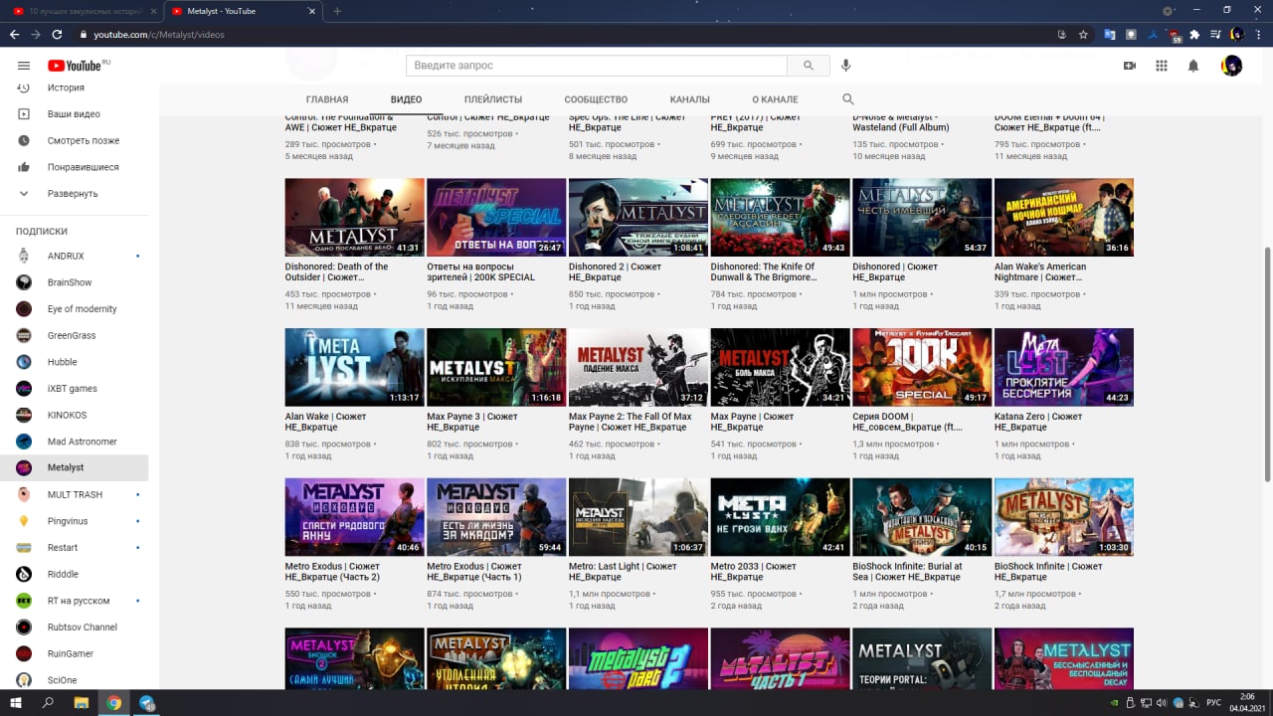Click the Введите запрос search field
This screenshot has height=716, width=1273.
click(x=597, y=66)
